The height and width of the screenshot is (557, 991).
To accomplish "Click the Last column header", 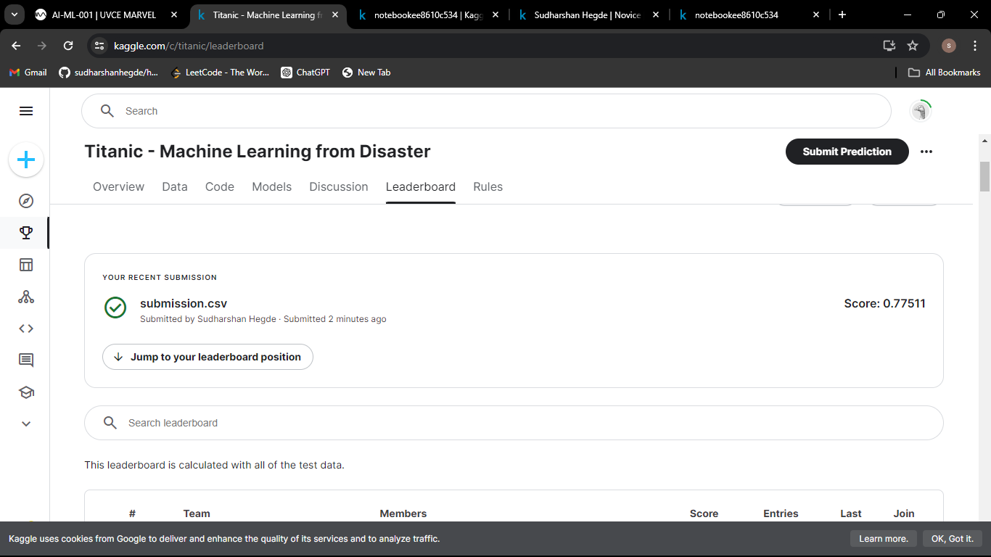I will pos(851,513).
